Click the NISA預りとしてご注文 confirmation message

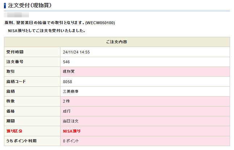[47, 31]
